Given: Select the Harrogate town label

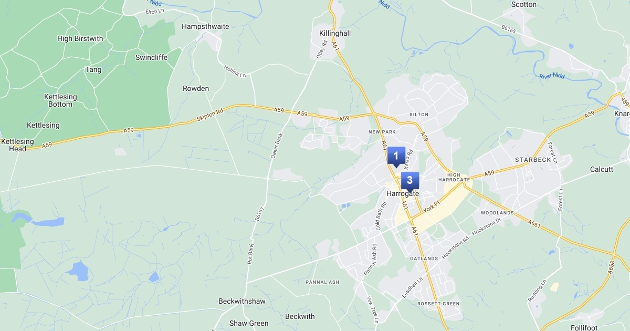Looking at the screenshot, I should click(403, 193).
